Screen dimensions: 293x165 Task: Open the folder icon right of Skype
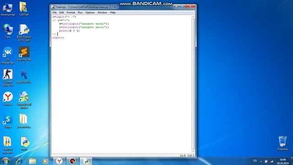click(24, 121)
